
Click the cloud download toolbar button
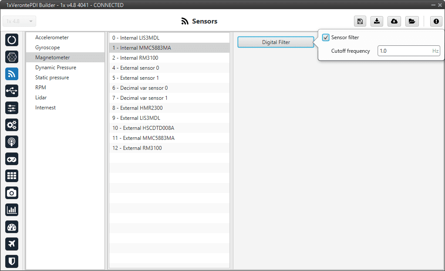pyautogui.click(x=394, y=21)
